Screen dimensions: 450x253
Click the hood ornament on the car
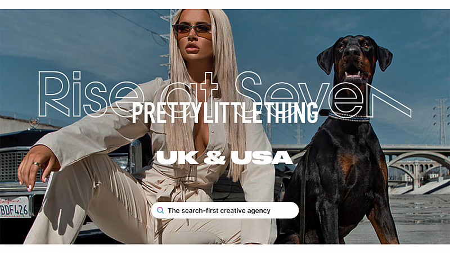pyautogui.click(x=34, y=123)
